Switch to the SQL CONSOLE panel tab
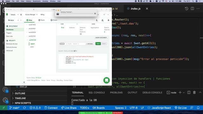This screenshot has height=114, width=203. point(97,92)
